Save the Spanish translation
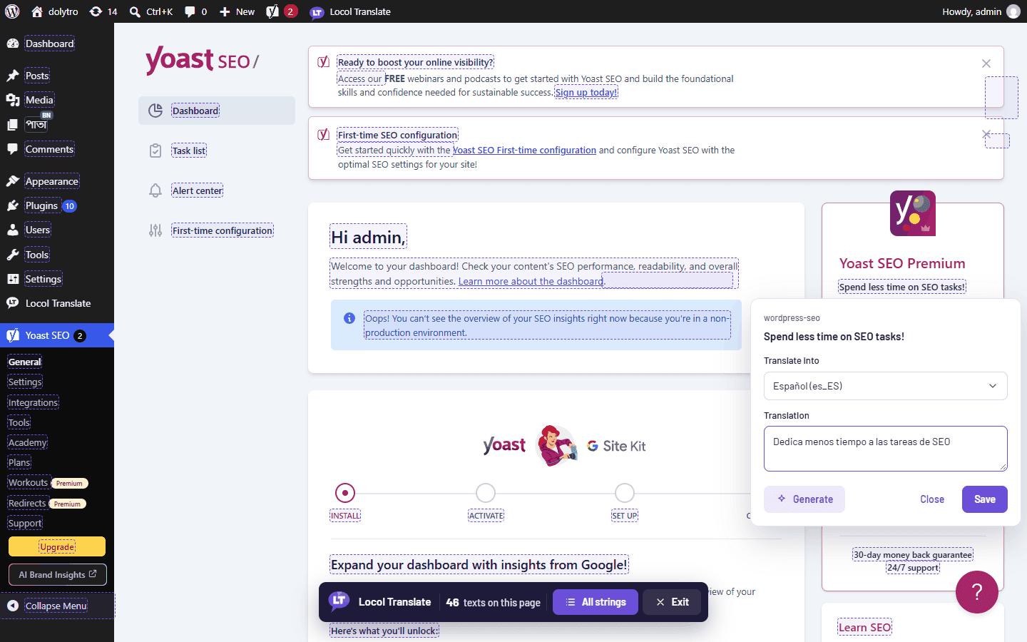The image size is (1027, 642). pos(985,499)
